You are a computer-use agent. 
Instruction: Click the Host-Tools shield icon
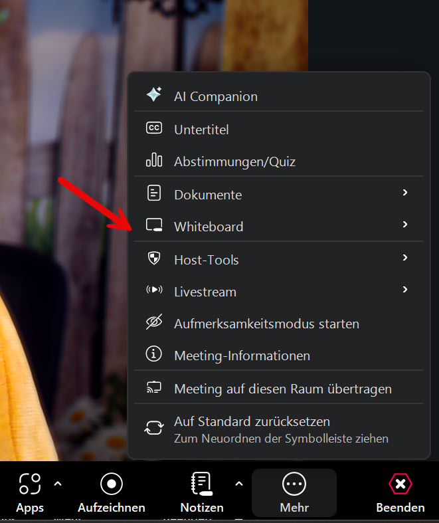click(x=153, y=259)
